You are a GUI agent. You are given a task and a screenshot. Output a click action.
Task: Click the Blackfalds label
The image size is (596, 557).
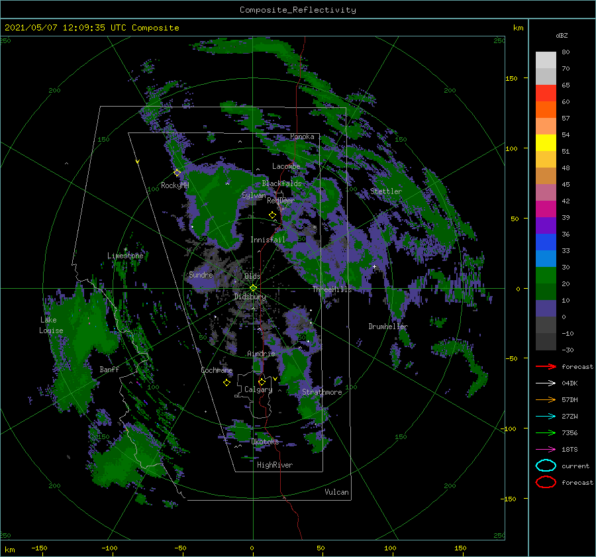click(281, 183)
